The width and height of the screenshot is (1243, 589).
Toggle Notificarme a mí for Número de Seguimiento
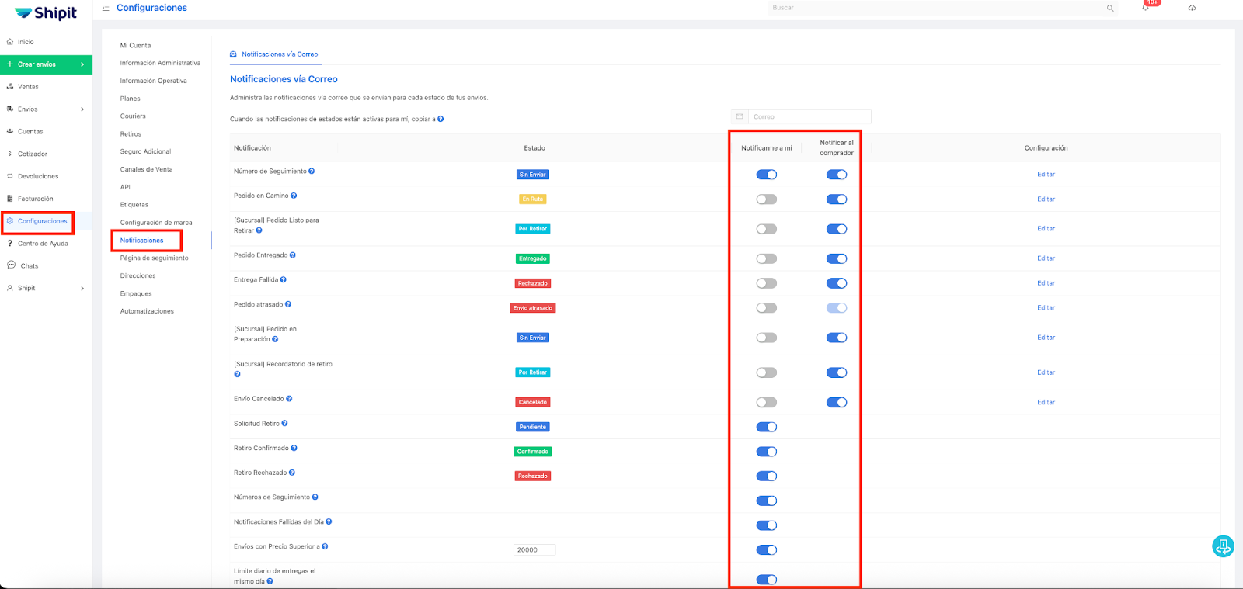pyautogui.click(x=766, y=175)
